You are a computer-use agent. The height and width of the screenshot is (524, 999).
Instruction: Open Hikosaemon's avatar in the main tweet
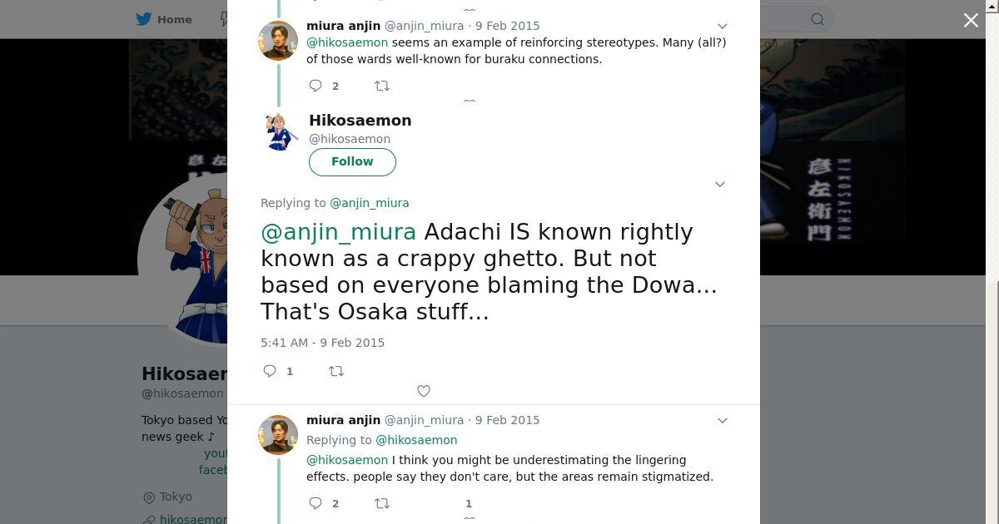(x=281, y=131)
